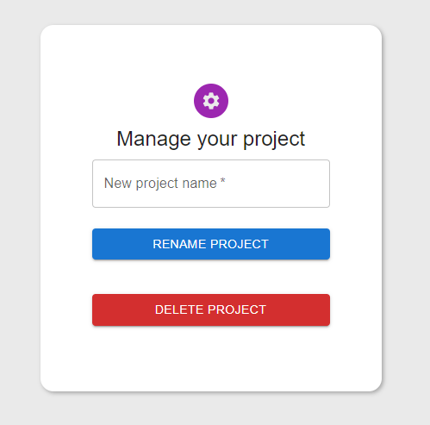The image size is (430, 425).
Task: Click the DELETE PROJECT button
Action: point(211,309)
